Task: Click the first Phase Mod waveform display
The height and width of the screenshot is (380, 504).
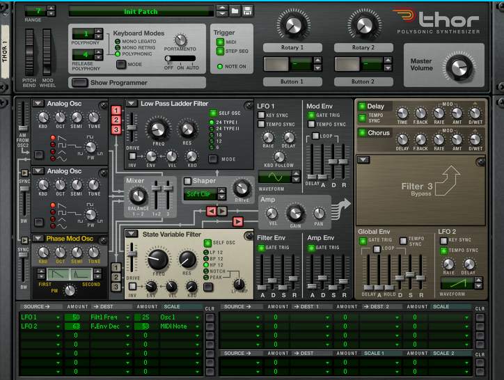Action: pos(58,274)
